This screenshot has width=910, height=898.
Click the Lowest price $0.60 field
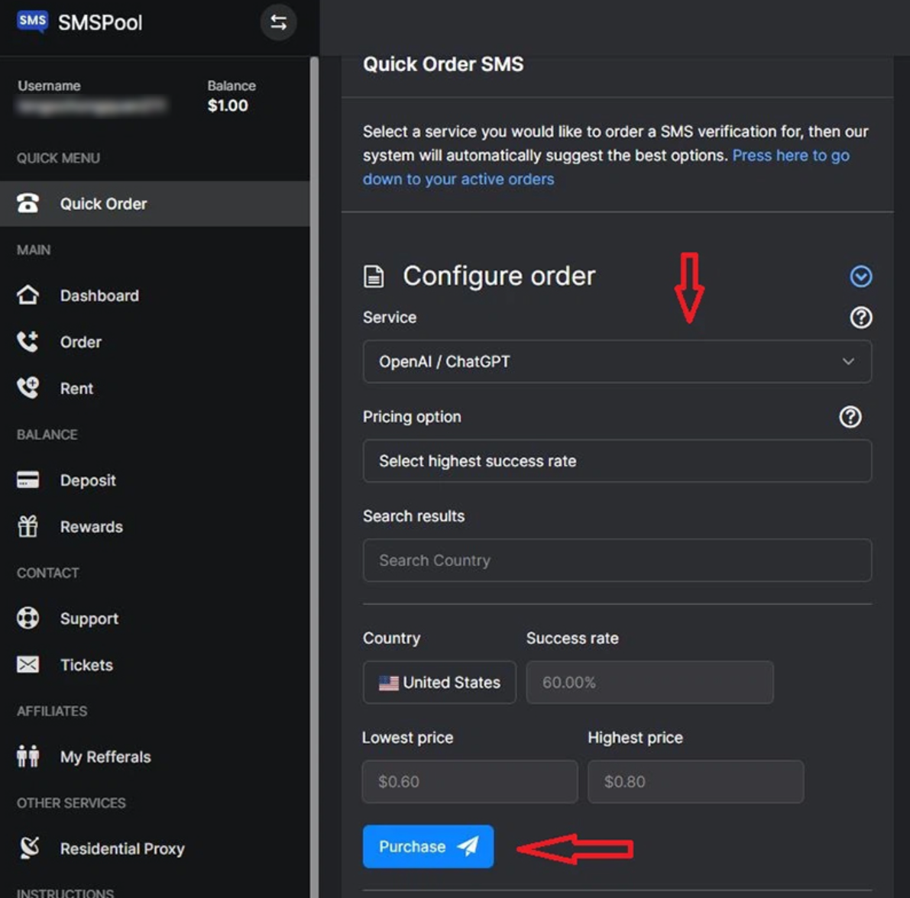pos(469,781)
